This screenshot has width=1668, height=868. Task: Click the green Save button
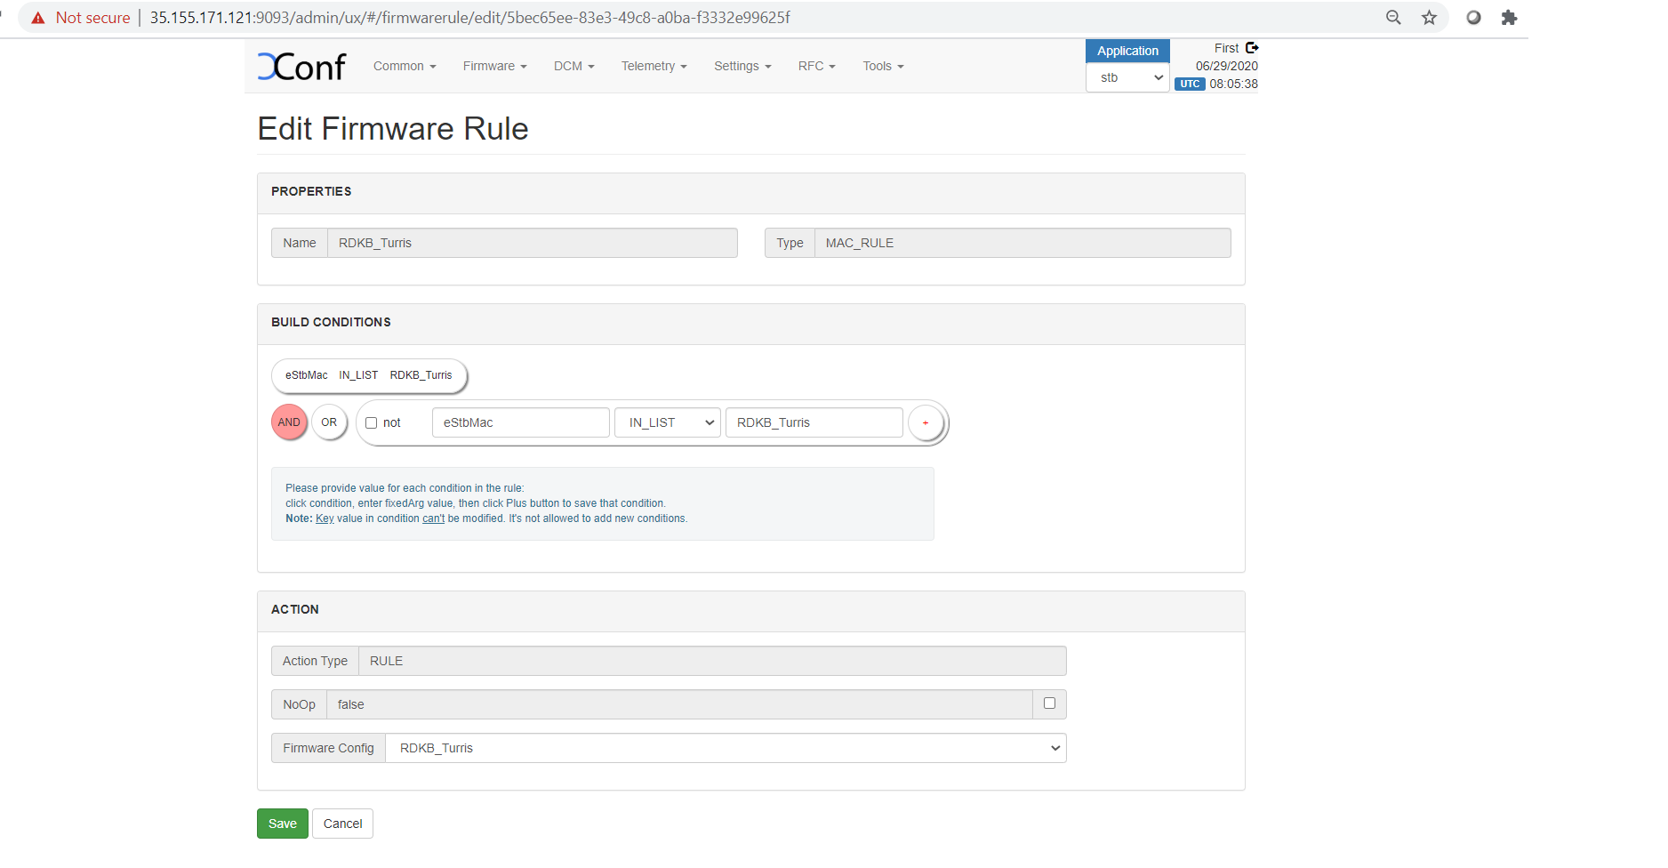pos(283,824)
